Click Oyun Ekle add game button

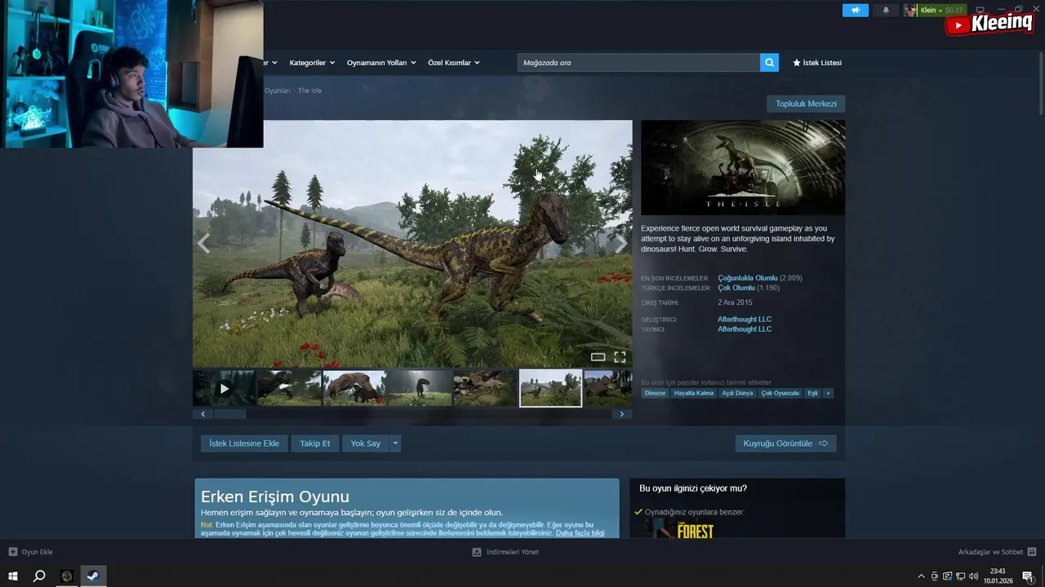click(x=31, y=552)
